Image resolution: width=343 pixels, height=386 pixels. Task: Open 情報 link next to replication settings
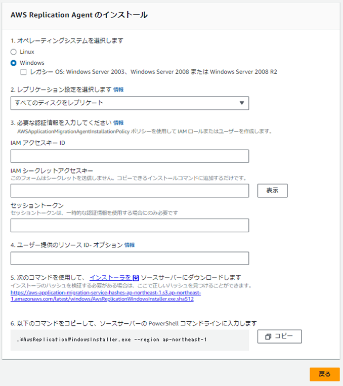click(x=118, y=90)
